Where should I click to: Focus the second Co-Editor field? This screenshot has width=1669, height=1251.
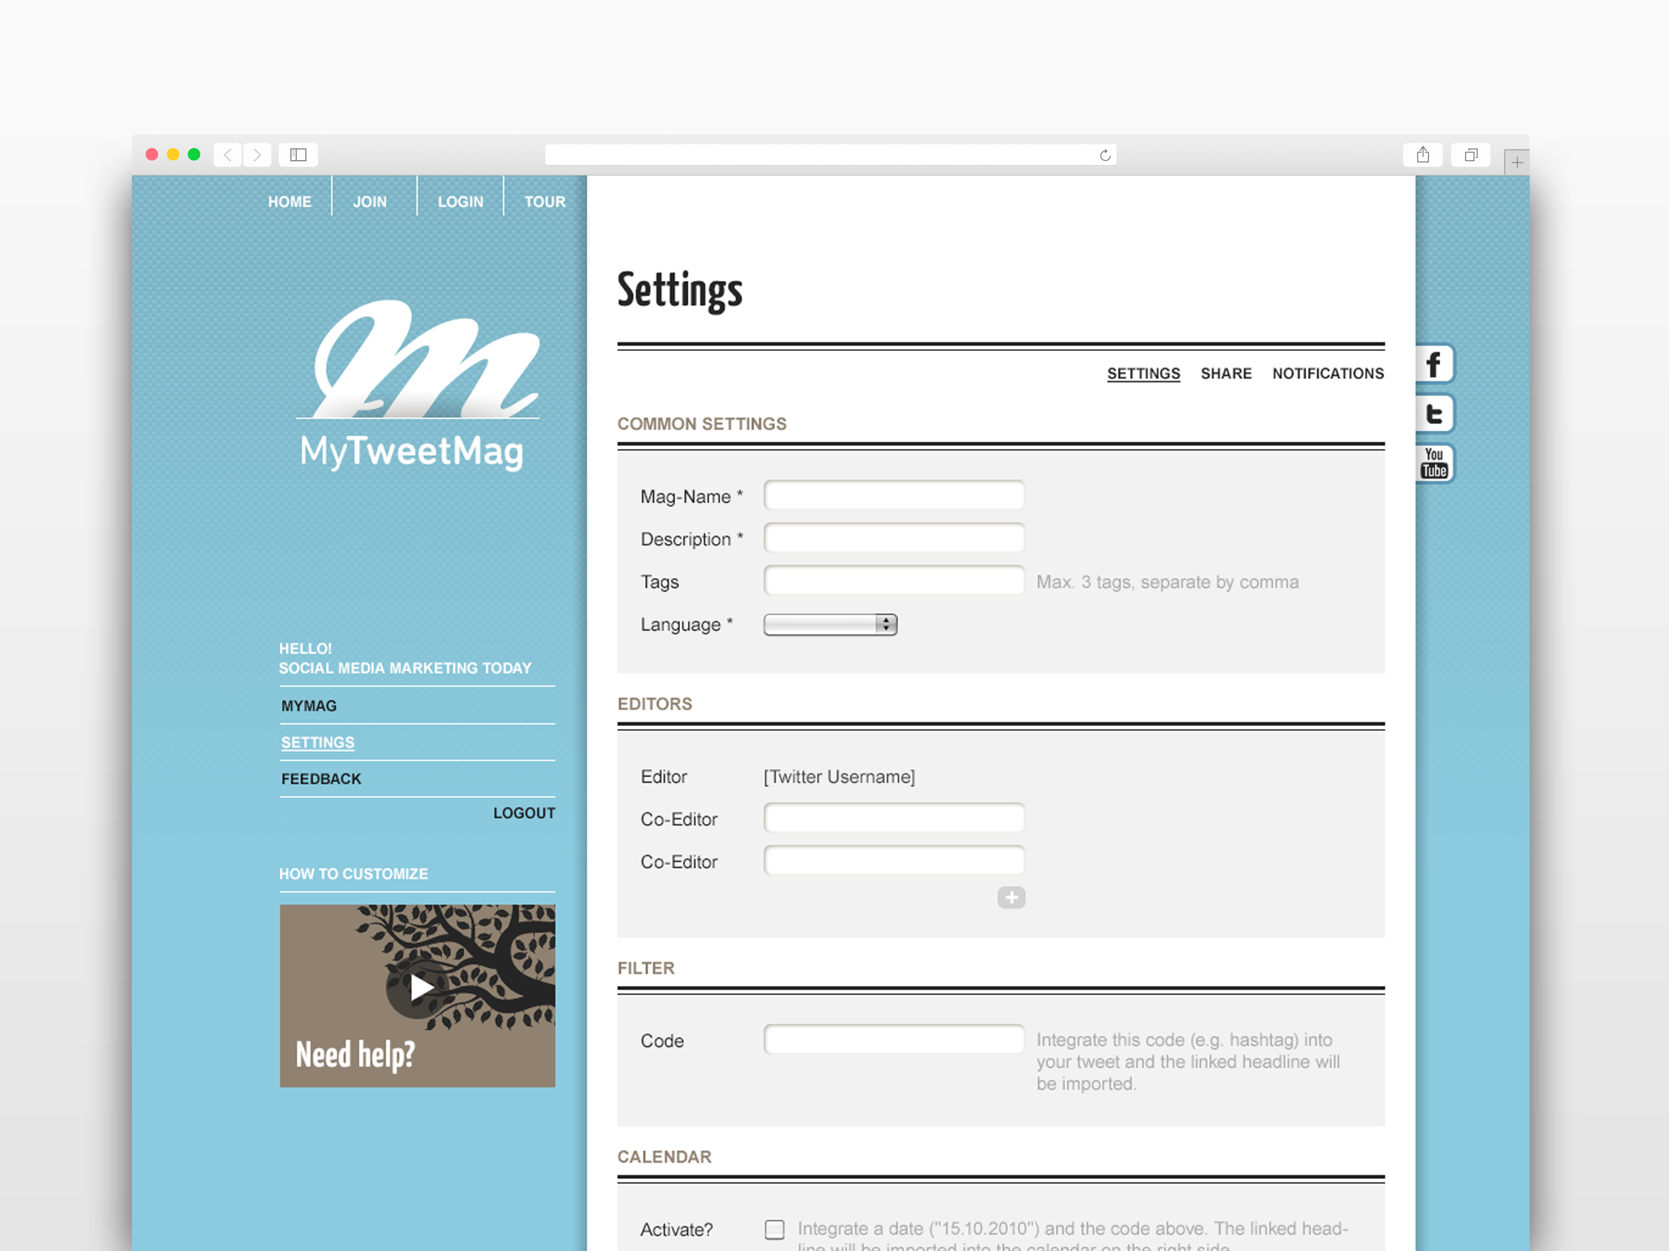coord(894,860)
